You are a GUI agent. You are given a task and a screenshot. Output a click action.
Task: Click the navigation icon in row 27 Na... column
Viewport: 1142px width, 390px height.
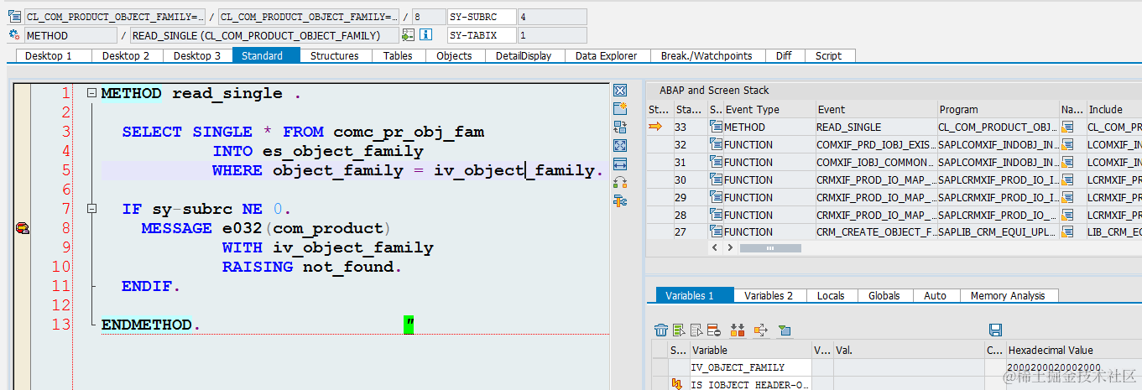(x=1068, y=231)
